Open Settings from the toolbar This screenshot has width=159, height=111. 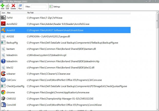(55, 7)
